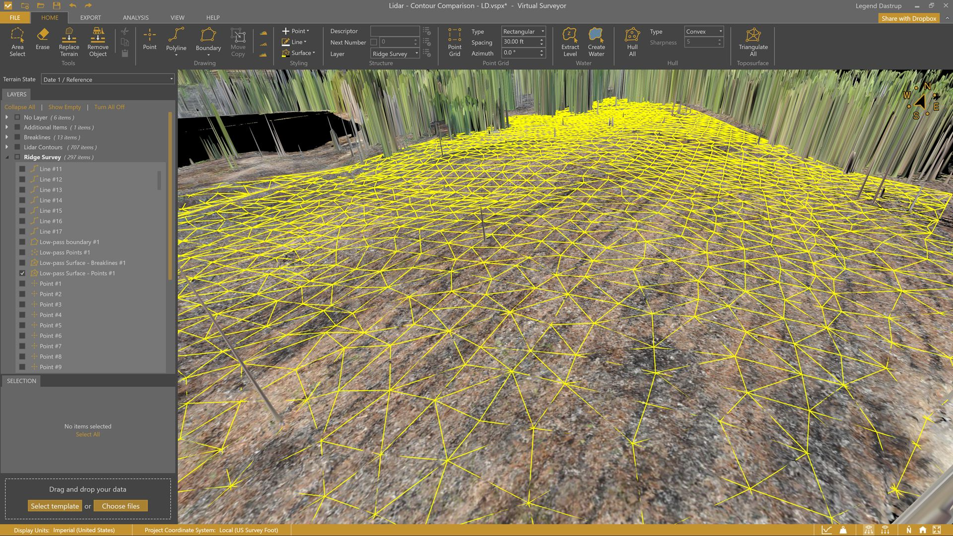953x536 pixels.
Task: Open the Replace Terrain tool
Action: pyautogui.click(x=68, y=42)
